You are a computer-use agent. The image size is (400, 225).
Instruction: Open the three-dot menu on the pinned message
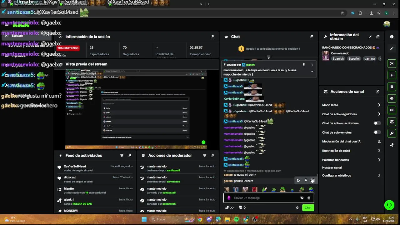pyautogui.click(x=312, y=65)
